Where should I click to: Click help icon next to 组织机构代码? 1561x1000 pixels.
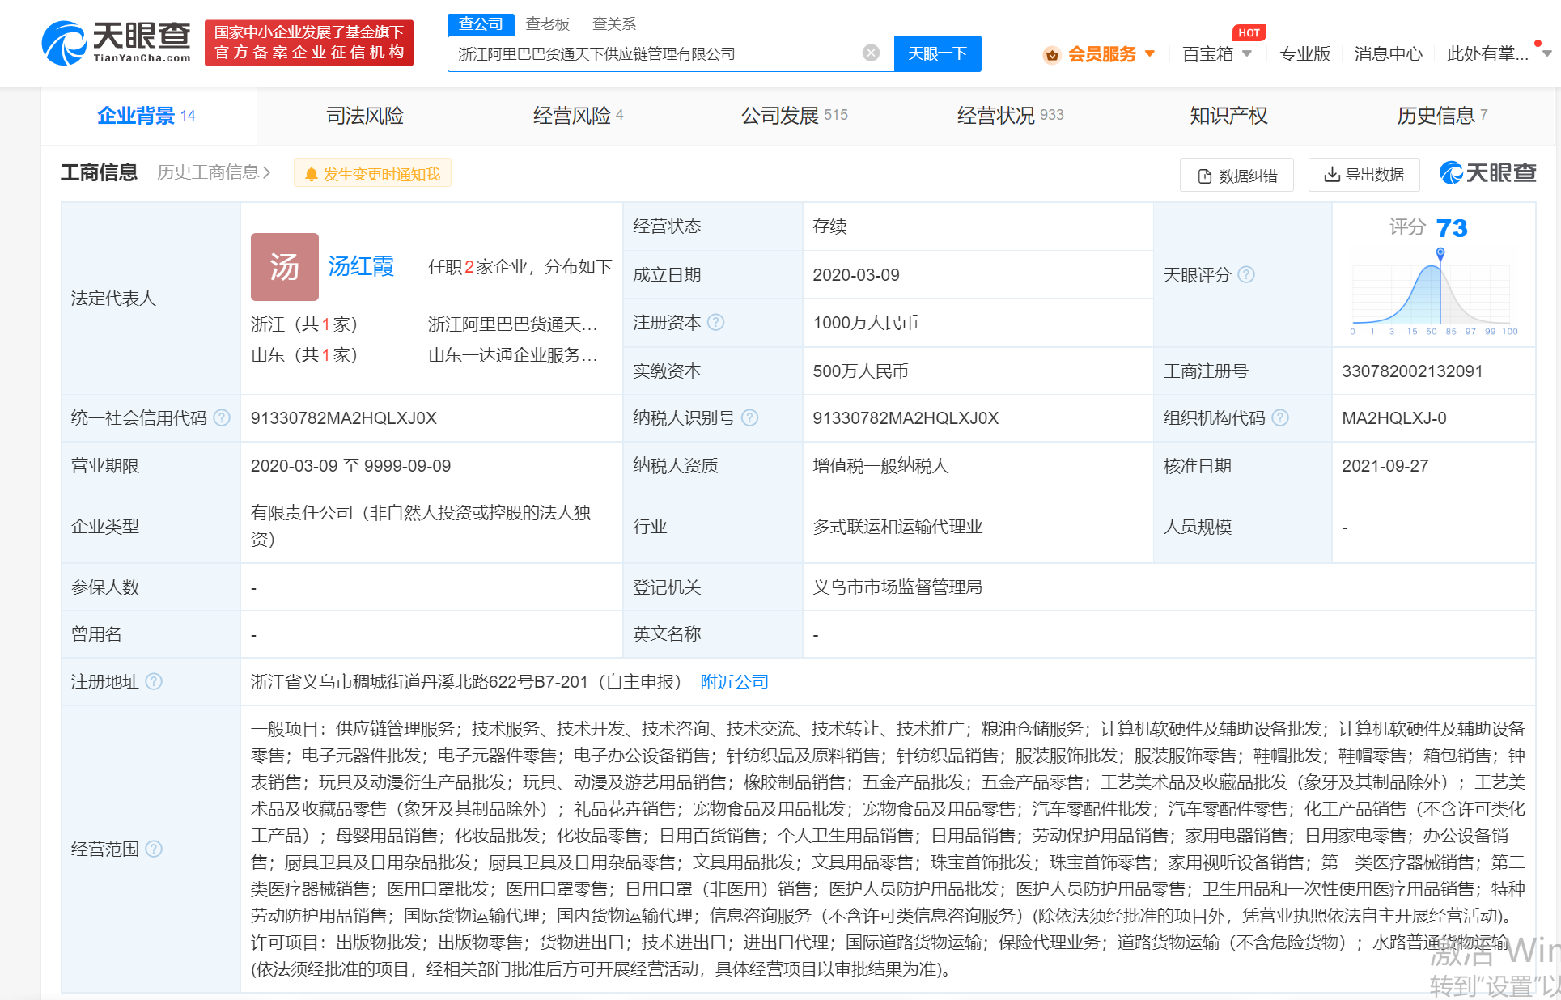pos(1280,418)
